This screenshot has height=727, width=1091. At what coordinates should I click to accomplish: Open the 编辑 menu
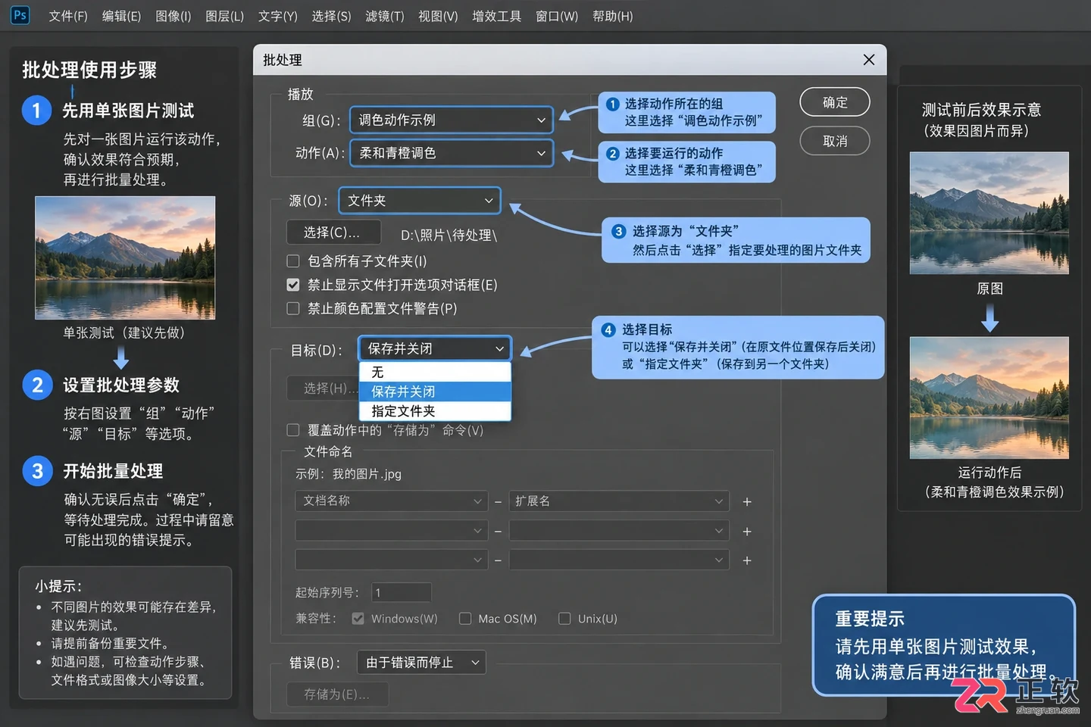point(122,16)
